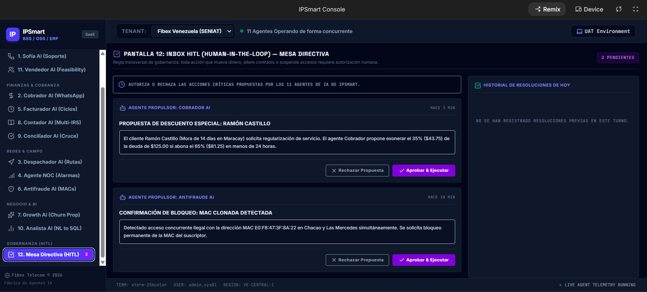647x292 pixels.
Task: Open 9. Conciliador AI (Cruce)
Action: (50, 136)
